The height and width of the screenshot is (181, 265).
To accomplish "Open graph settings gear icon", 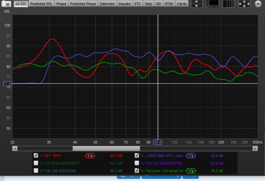I will (x=258, y=4).
